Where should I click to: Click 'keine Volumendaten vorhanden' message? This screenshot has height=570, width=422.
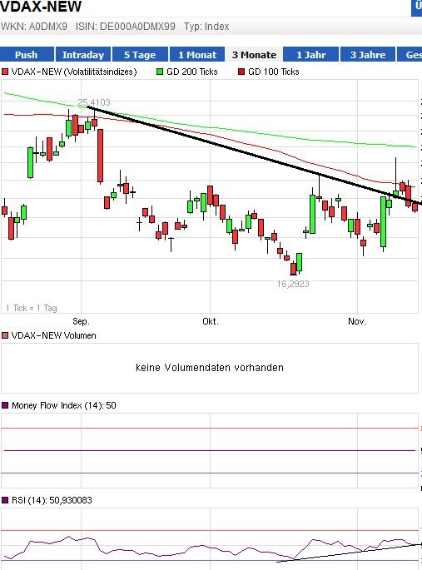[x=210, y=368]
